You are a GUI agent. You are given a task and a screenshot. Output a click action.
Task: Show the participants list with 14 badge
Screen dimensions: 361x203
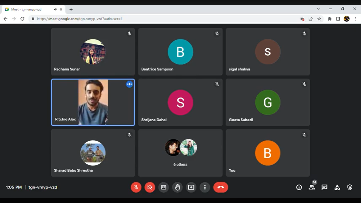(x=312, y=187)
